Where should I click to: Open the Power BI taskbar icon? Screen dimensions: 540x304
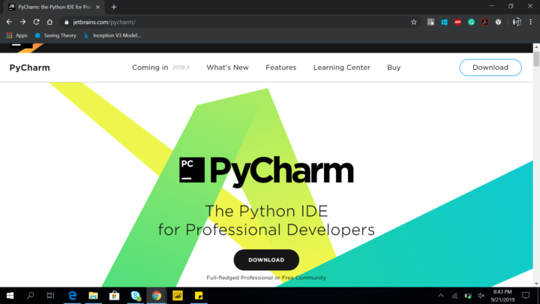[x=178, y=296]
